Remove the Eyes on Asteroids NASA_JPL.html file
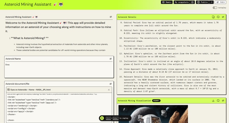Image resolution: width=229 pixels, height=123 pixels. point(109,90)
